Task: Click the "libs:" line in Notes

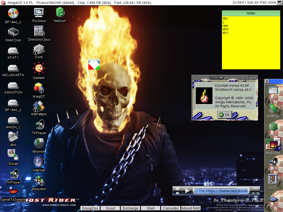Action: [226, 18]
